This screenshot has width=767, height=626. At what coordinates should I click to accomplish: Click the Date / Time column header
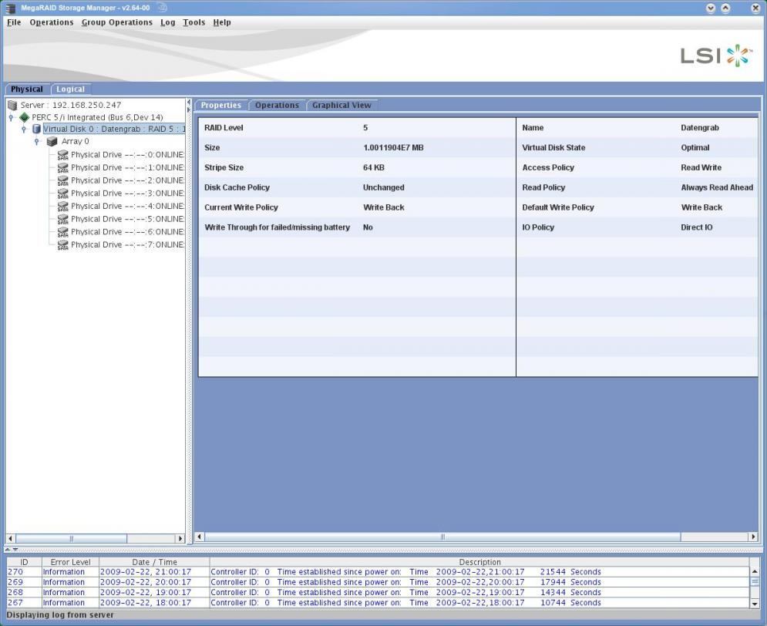point(154,563)
